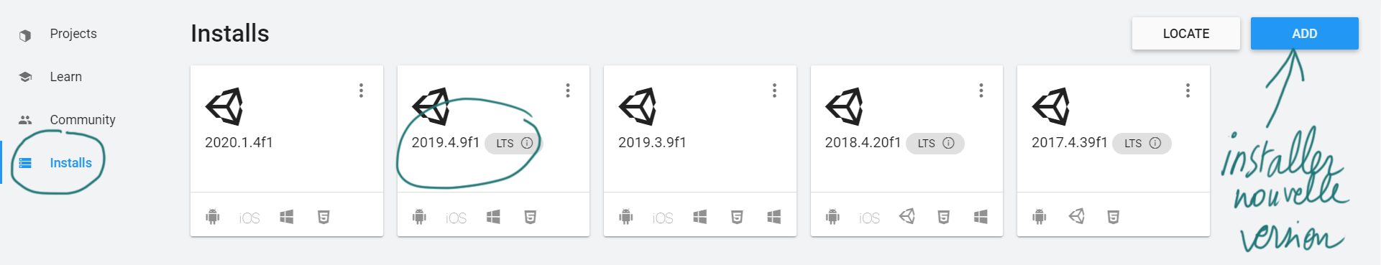Open the Learn section
Viewport: 1381px width, 265px height.
point(65,77)
